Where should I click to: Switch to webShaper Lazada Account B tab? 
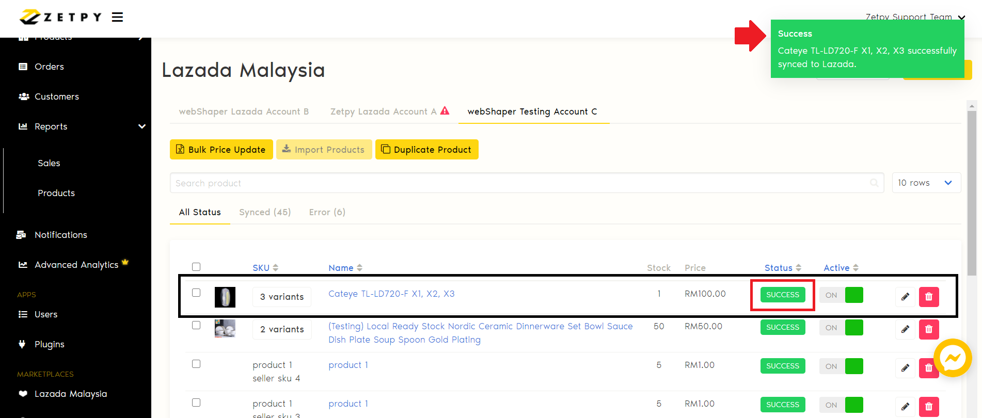tap(244, 111)
